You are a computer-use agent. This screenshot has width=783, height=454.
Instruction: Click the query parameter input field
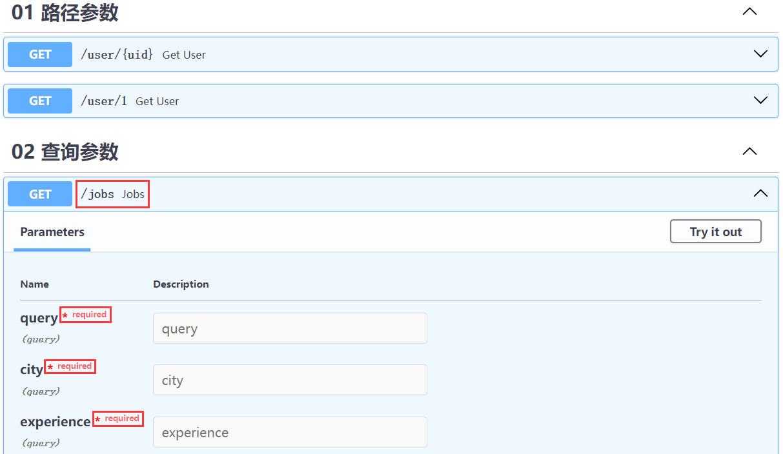pyautogui.click(x=290, y=329)
